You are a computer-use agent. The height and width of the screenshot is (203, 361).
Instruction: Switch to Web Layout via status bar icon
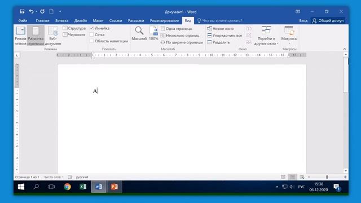(x=302, y=177)
